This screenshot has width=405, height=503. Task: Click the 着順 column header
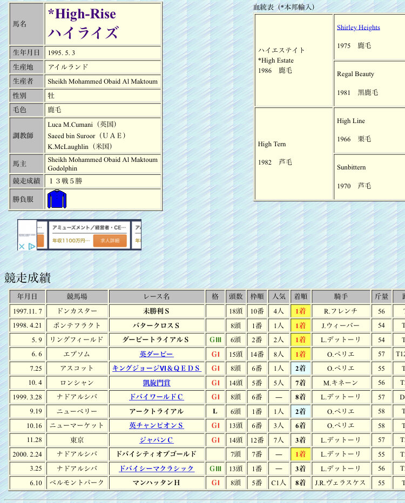tap(300, 296)
